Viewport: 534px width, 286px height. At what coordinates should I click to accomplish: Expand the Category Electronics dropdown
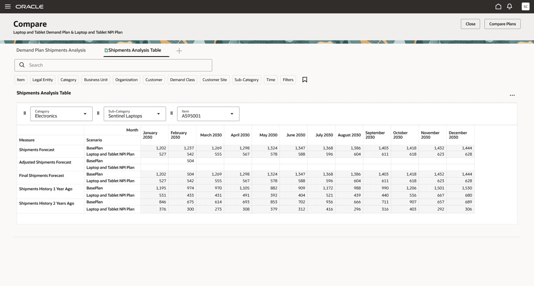61,114
